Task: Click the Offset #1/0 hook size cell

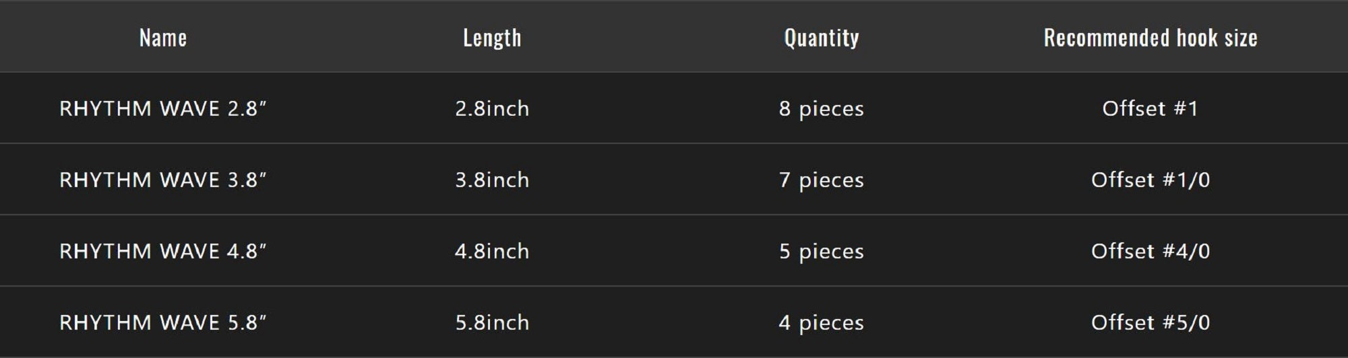Action: [1151, 180]
